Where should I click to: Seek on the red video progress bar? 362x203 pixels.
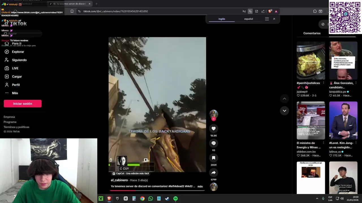click(x=157, y=190)
